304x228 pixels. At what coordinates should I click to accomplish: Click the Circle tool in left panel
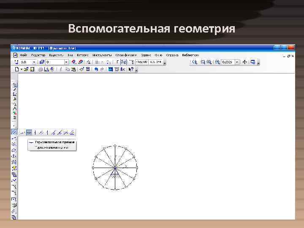14,144
